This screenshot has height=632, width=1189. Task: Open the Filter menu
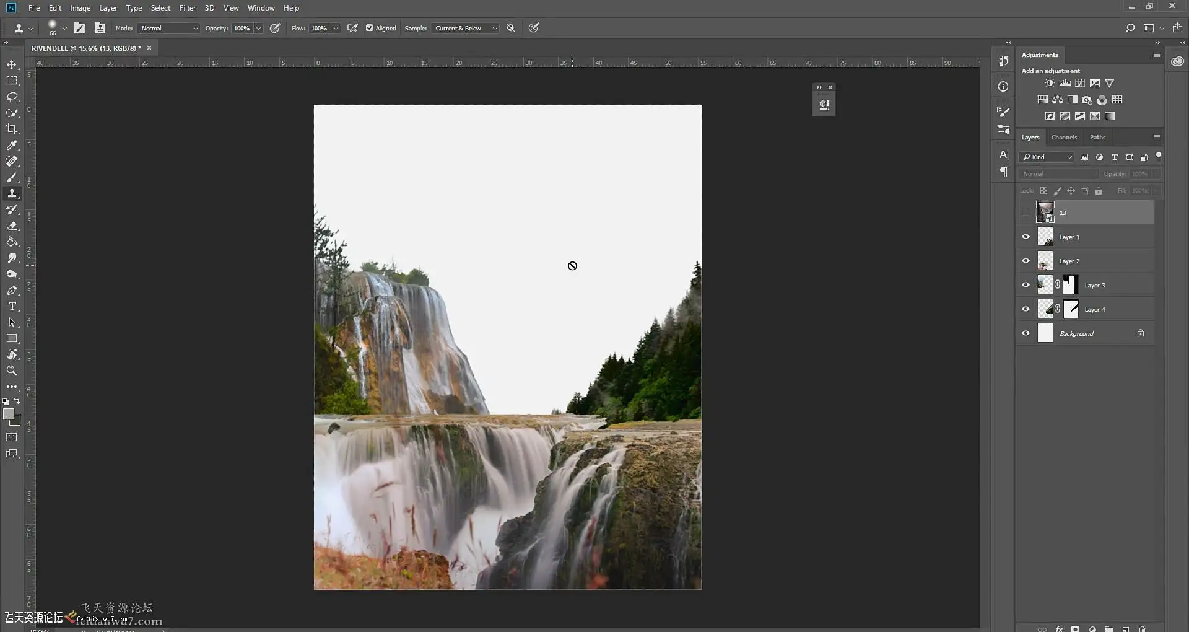[x=187, y=8]
